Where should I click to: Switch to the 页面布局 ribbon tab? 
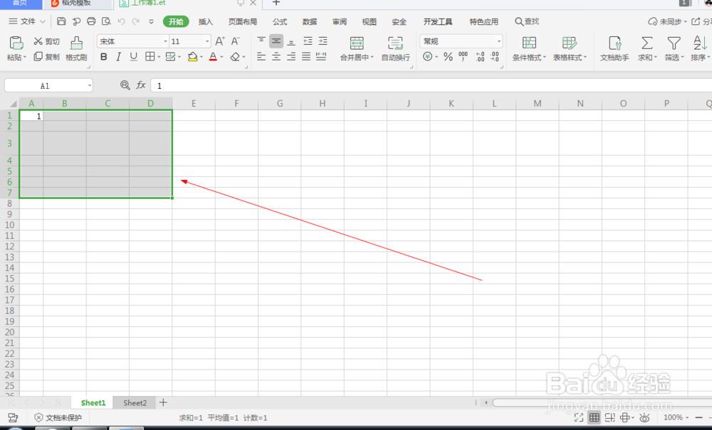tap(241, 21)
